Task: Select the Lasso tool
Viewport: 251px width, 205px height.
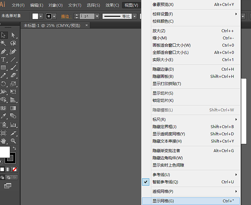Action: pos(13,43)
